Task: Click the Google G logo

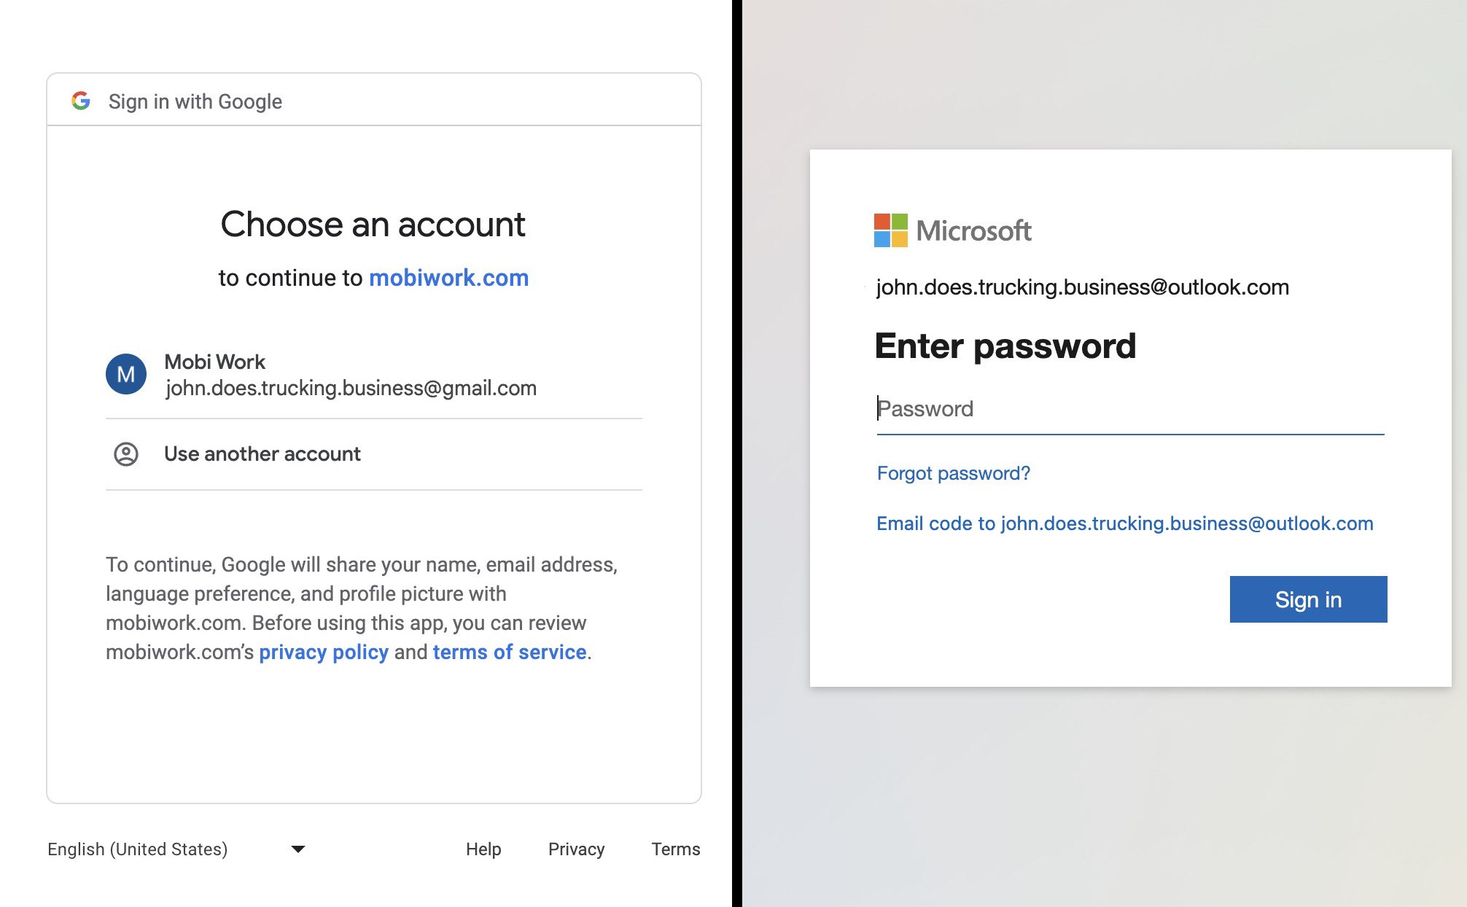Action: [81, 101]
